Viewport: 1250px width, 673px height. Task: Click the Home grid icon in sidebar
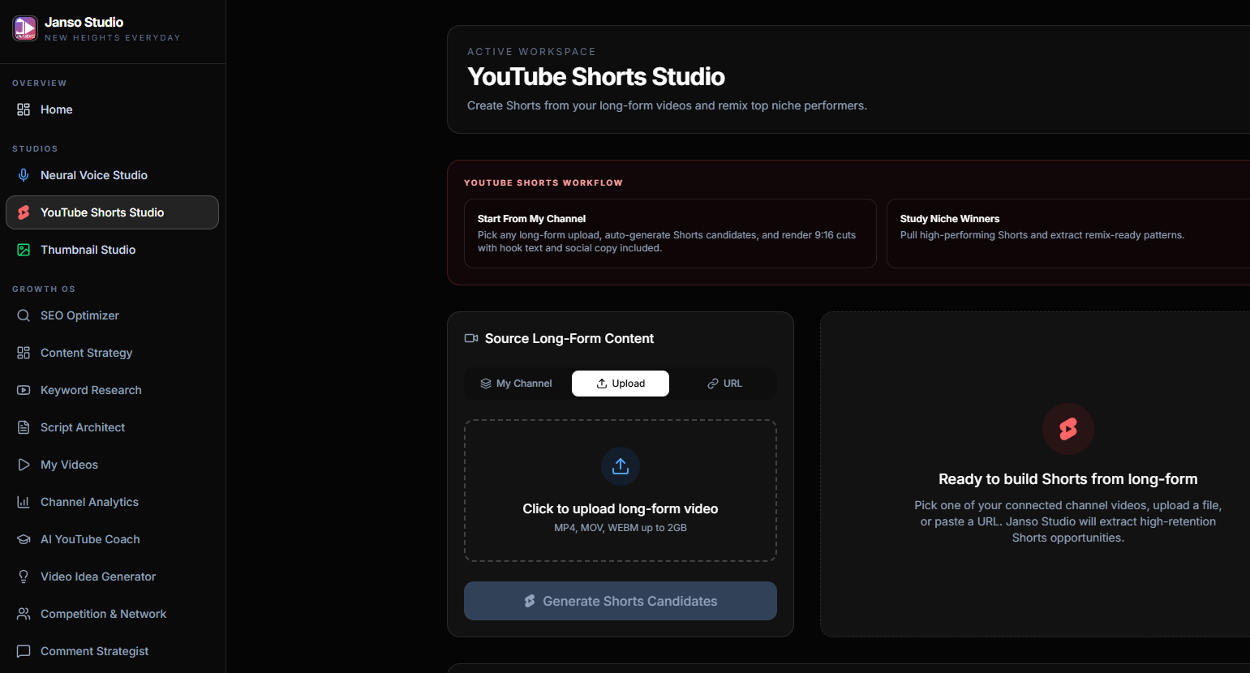pos(24,109)
